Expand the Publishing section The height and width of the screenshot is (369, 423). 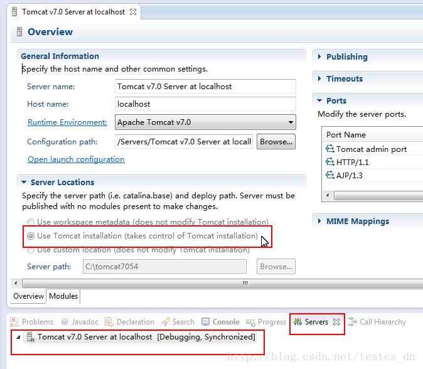[319, 56]
